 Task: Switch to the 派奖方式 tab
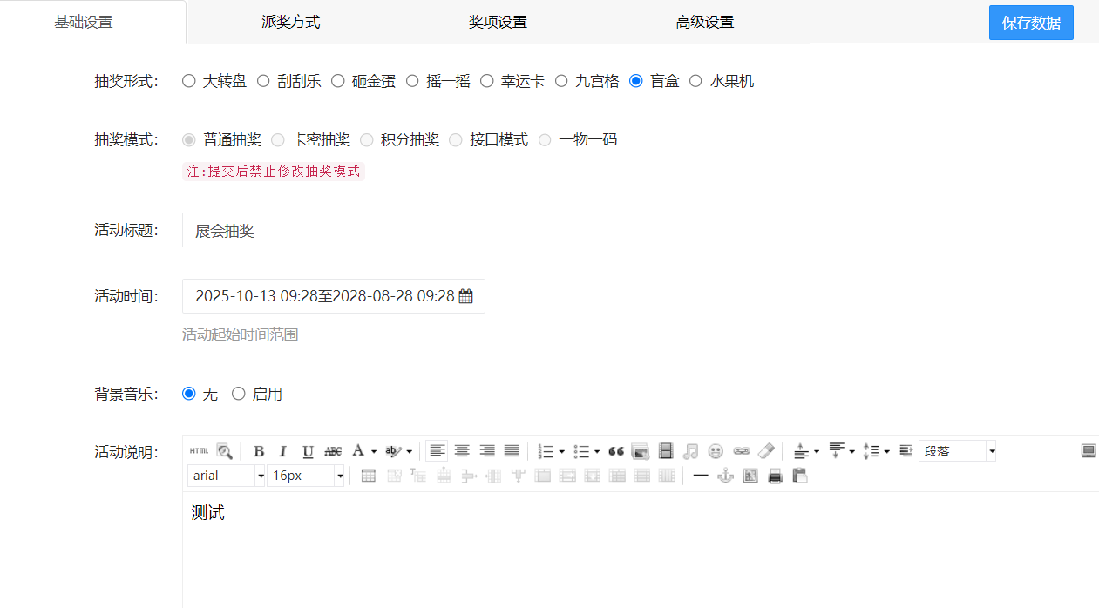290,22
